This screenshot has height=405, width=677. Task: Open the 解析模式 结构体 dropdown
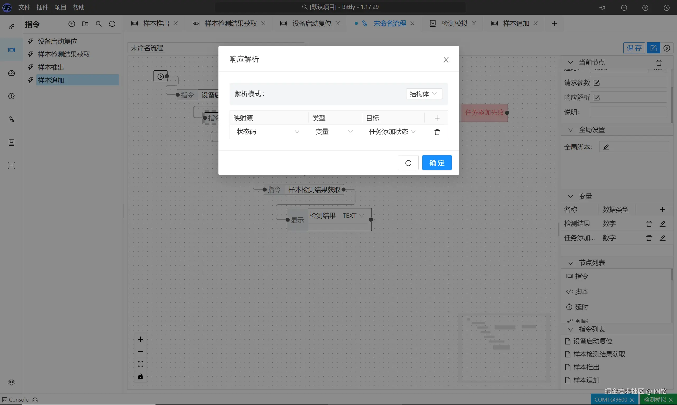(423, 94)
